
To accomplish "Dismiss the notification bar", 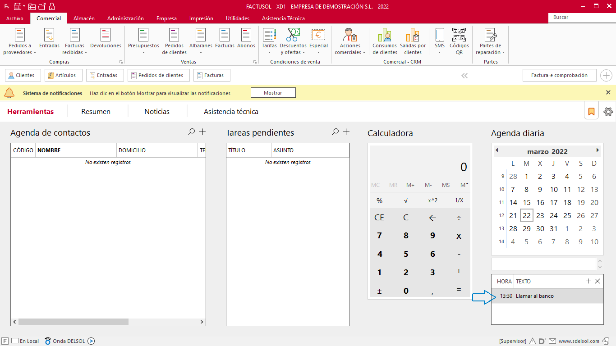I will tap(608, 92).
